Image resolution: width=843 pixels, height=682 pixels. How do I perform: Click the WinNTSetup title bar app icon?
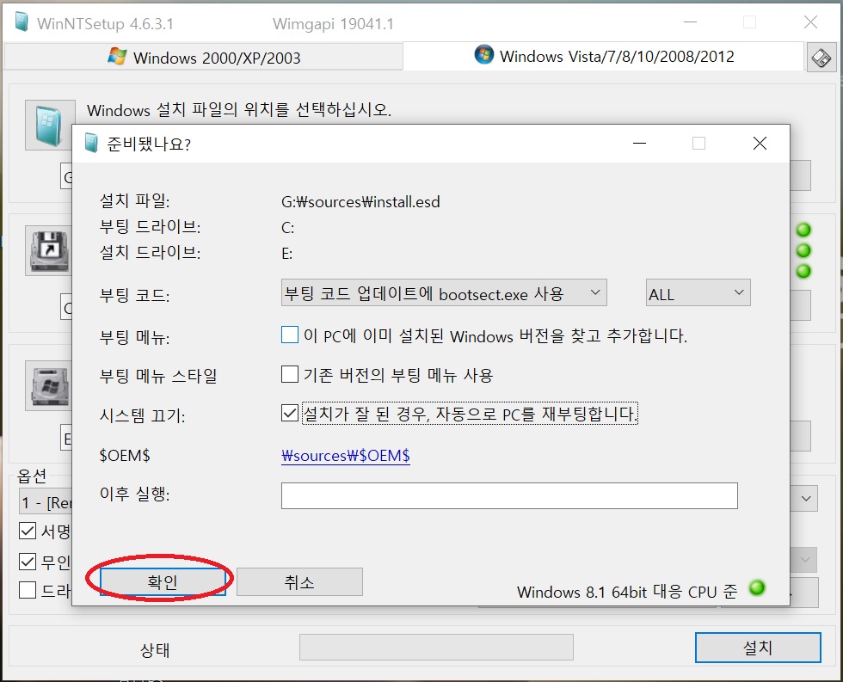[22, 22]
